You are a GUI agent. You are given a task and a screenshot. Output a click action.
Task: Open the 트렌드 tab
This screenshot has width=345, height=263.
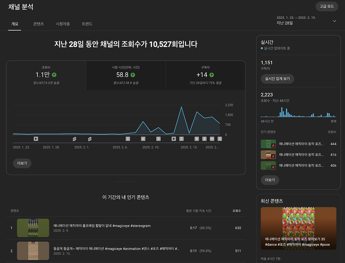[x=87, y=24]
